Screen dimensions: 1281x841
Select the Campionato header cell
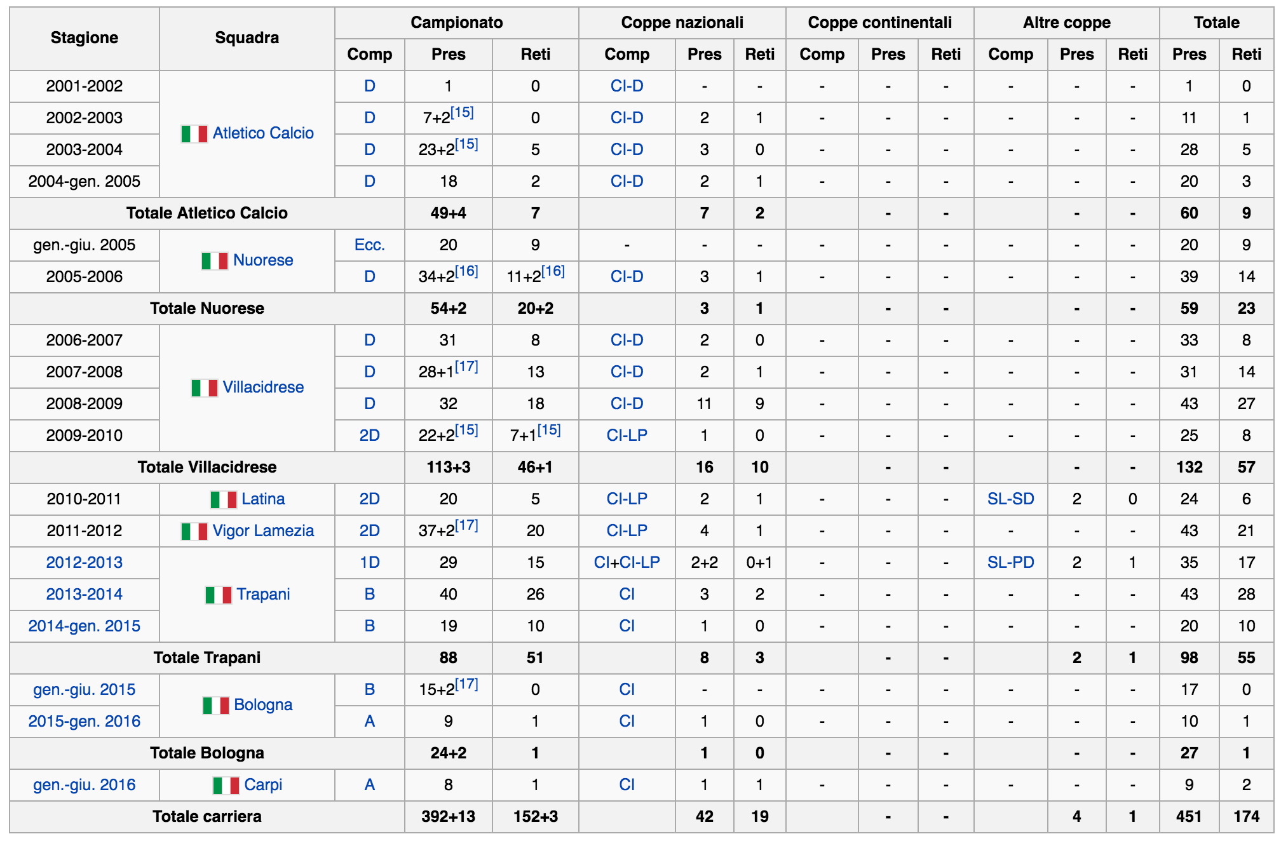(457, 23)
